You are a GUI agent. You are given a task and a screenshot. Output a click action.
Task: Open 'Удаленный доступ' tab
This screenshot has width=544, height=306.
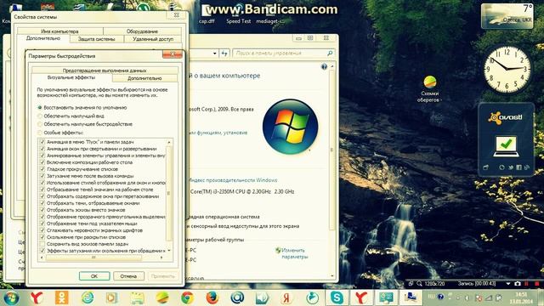[x=153, y=39]
